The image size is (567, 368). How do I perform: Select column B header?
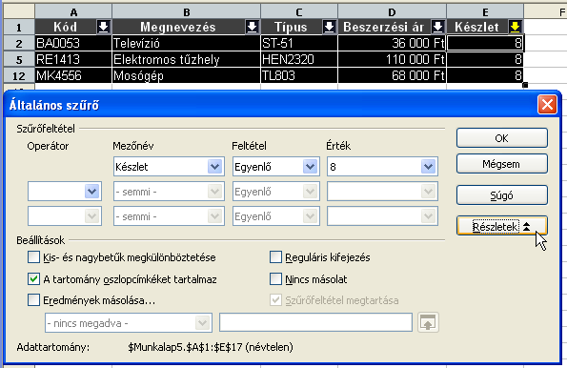coord(187,12)
